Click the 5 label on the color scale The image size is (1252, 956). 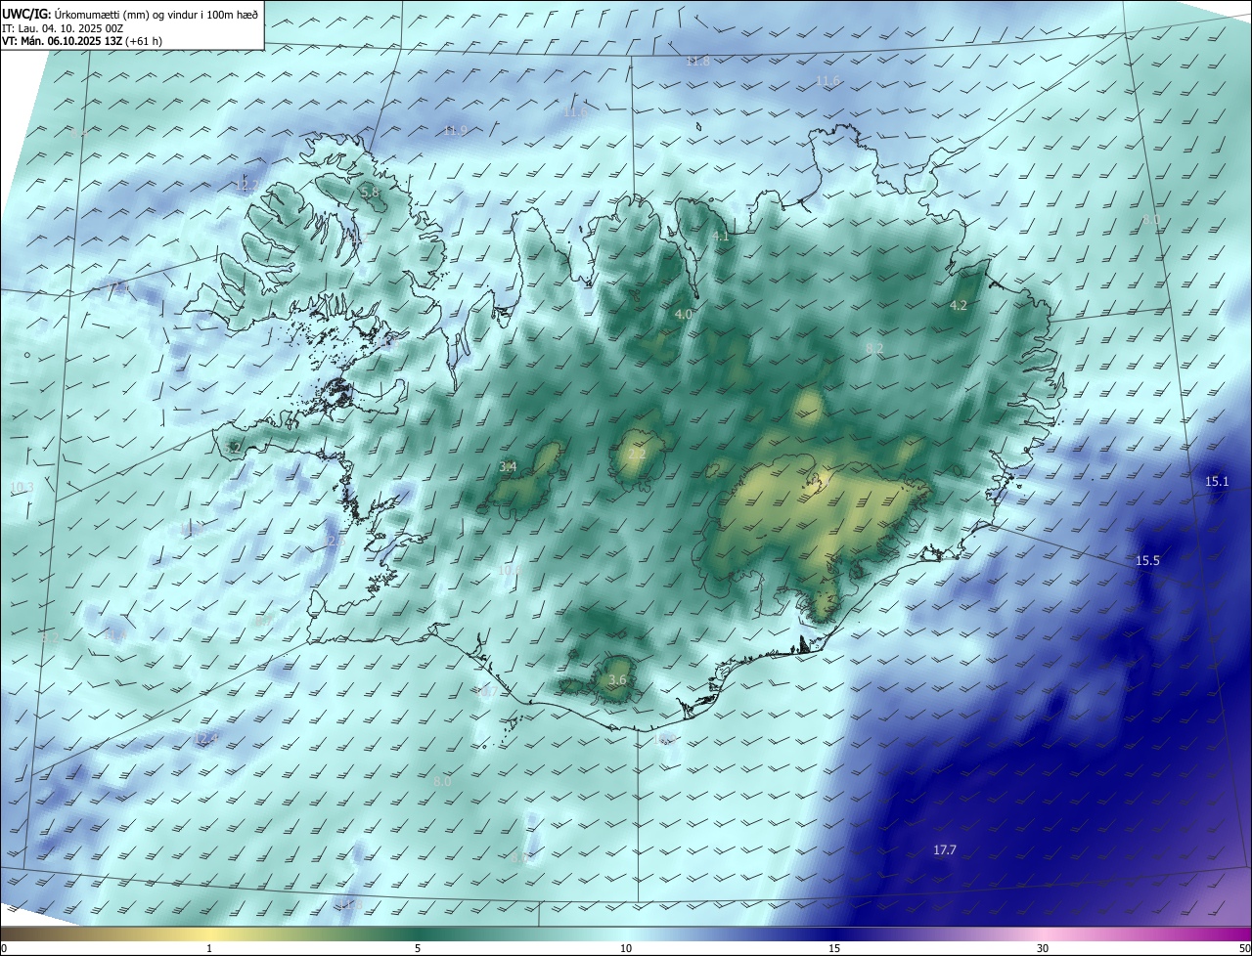418,948
